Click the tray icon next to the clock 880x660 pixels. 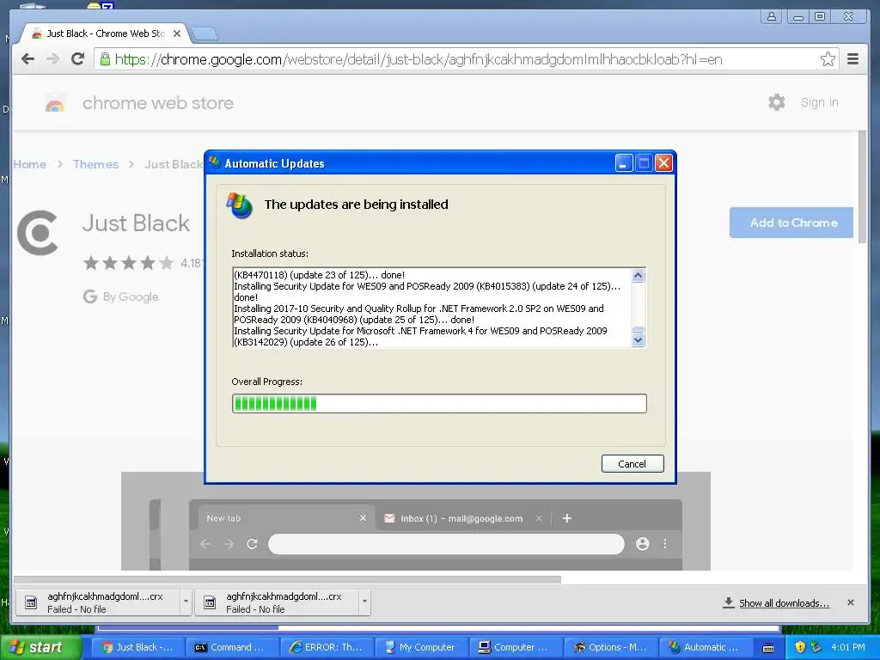pyautogui.click(x=816, y=647)
